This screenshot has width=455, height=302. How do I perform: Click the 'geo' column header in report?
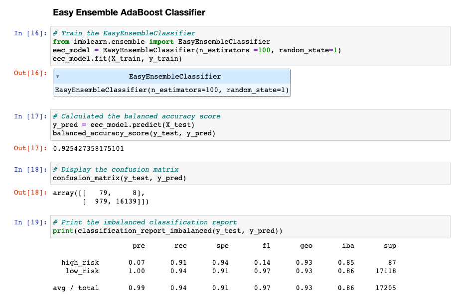click(x=306, y=246)
